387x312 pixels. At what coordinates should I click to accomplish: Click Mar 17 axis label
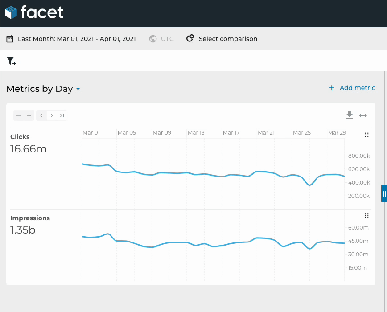pyautogui.click(x=231, y=133)
